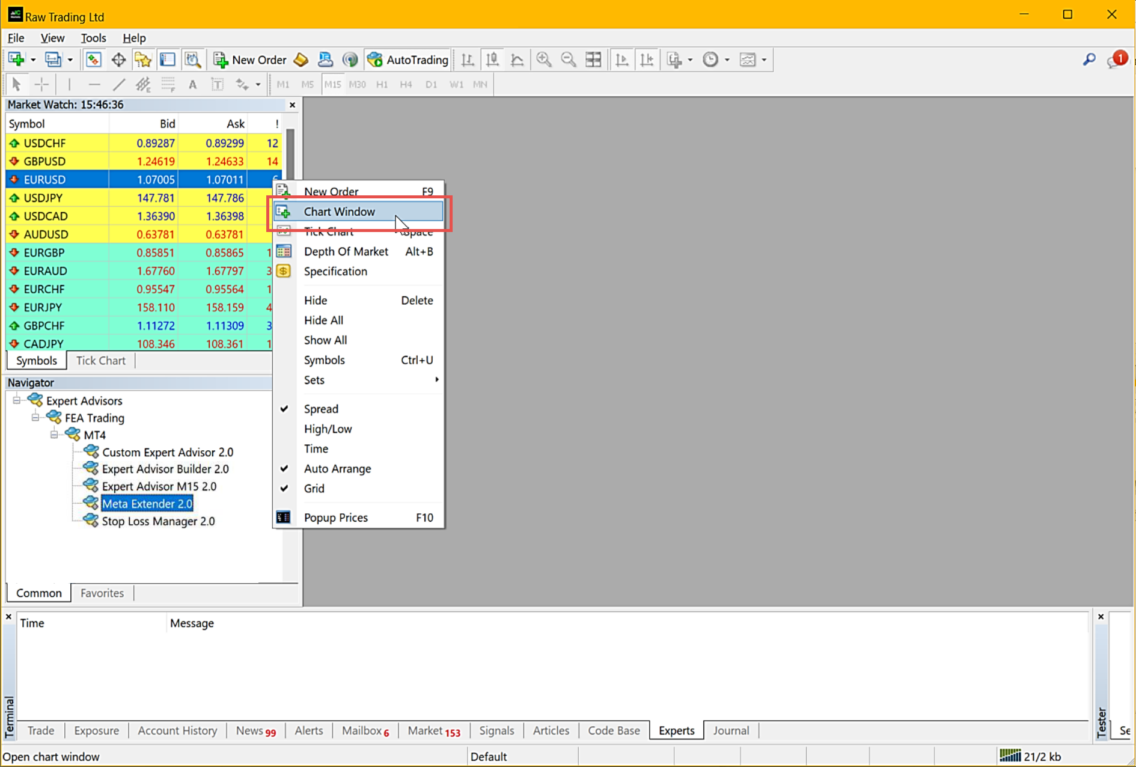Image resolution: width=1136 pixels, height=767 pixels.
Task: Select the GBPUSD symbol row
Action: pyautogui.click(x=143, y=161)
